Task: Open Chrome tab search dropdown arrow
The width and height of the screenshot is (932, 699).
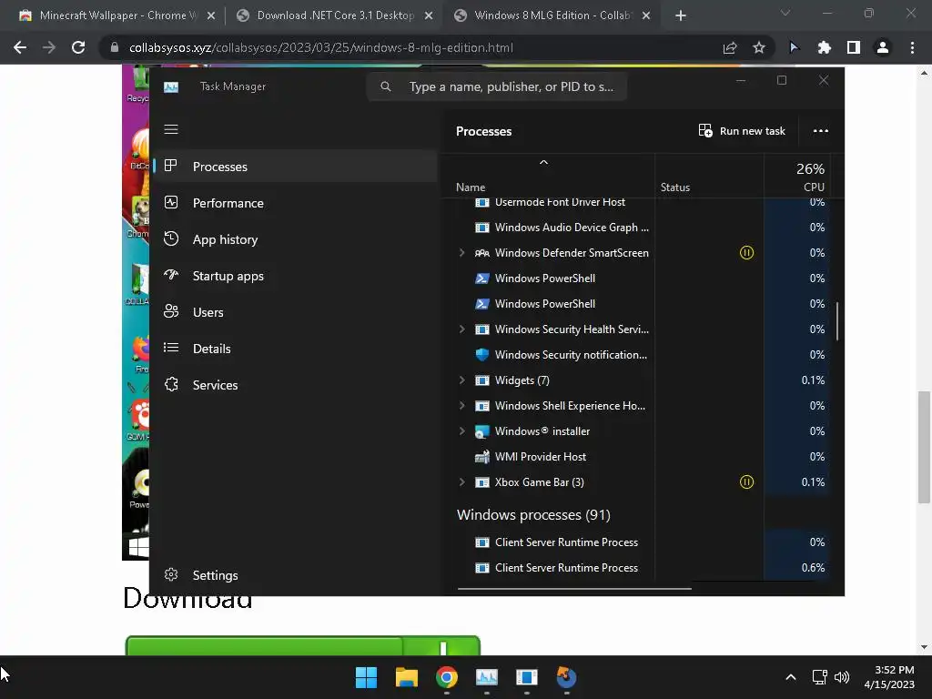Action: coord(785,13)
